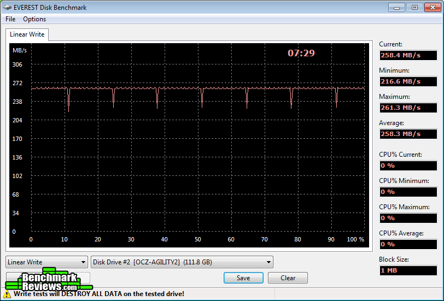The image size is (444, 301).
Task: Click the Block Size 1 MB value
Action: (408, 270)
